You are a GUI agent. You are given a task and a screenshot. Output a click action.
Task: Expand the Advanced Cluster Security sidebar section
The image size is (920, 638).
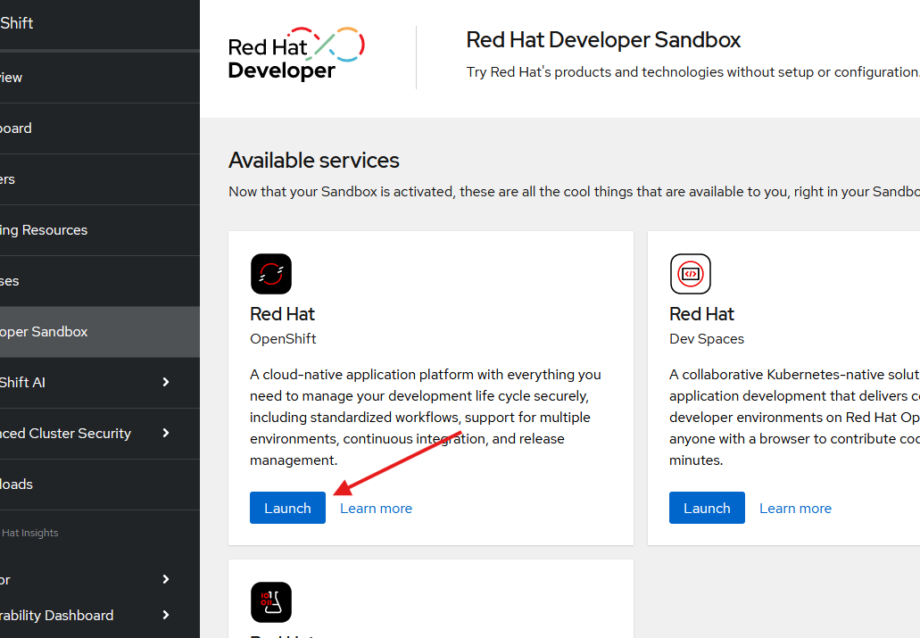[100, 433]
